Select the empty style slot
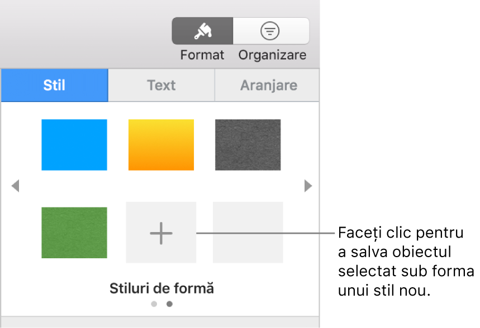Image resolution: width=480 pixels, height=328 pixels. pos(248,232)
